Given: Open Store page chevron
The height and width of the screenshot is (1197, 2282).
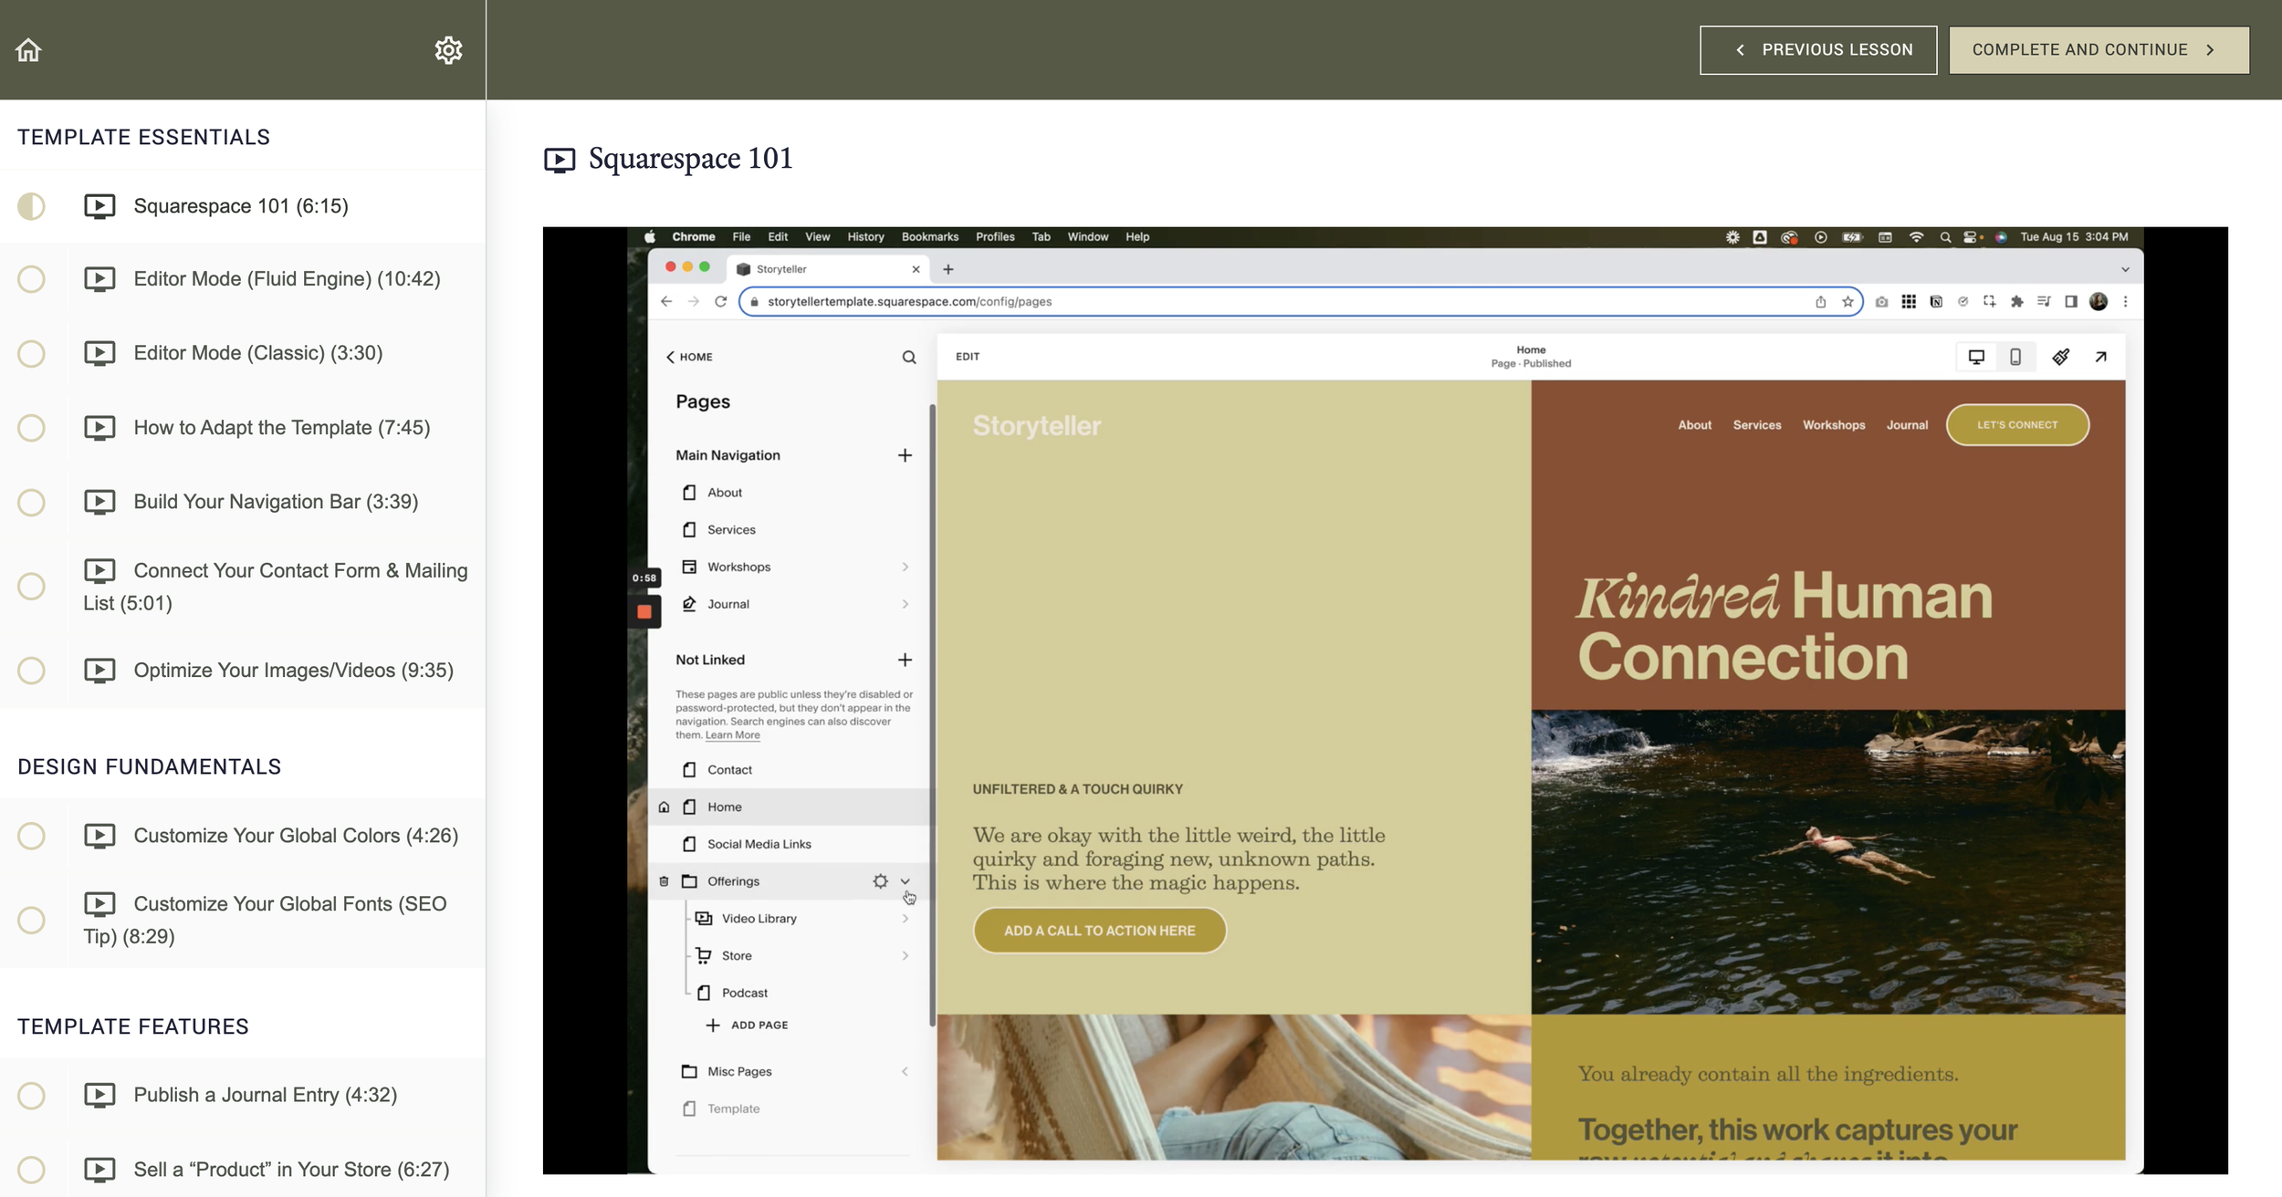Looking at the screenshot, I should click(x=905, y=956).
